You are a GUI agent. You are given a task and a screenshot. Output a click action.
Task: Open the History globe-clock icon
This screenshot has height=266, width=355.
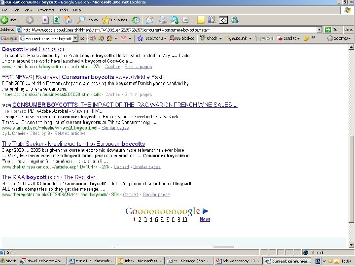pyautogui.click(x=136, y=20)
